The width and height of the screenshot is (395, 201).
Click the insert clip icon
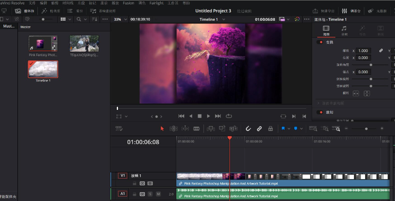pos(210,129)
